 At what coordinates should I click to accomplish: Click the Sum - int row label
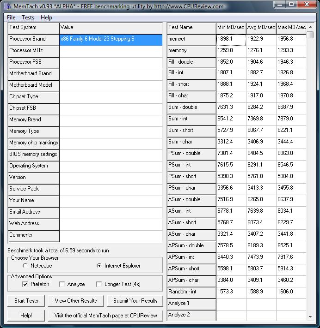[191, 120]
